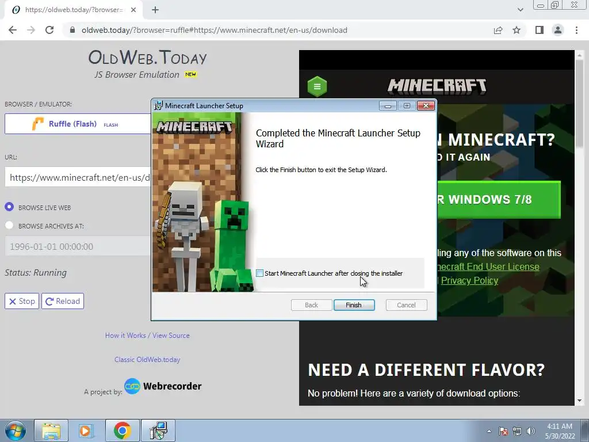Show hidden system tray icons
Image resolution: width=589 pixels, height=442 pixels.
[x=489, y=431]
